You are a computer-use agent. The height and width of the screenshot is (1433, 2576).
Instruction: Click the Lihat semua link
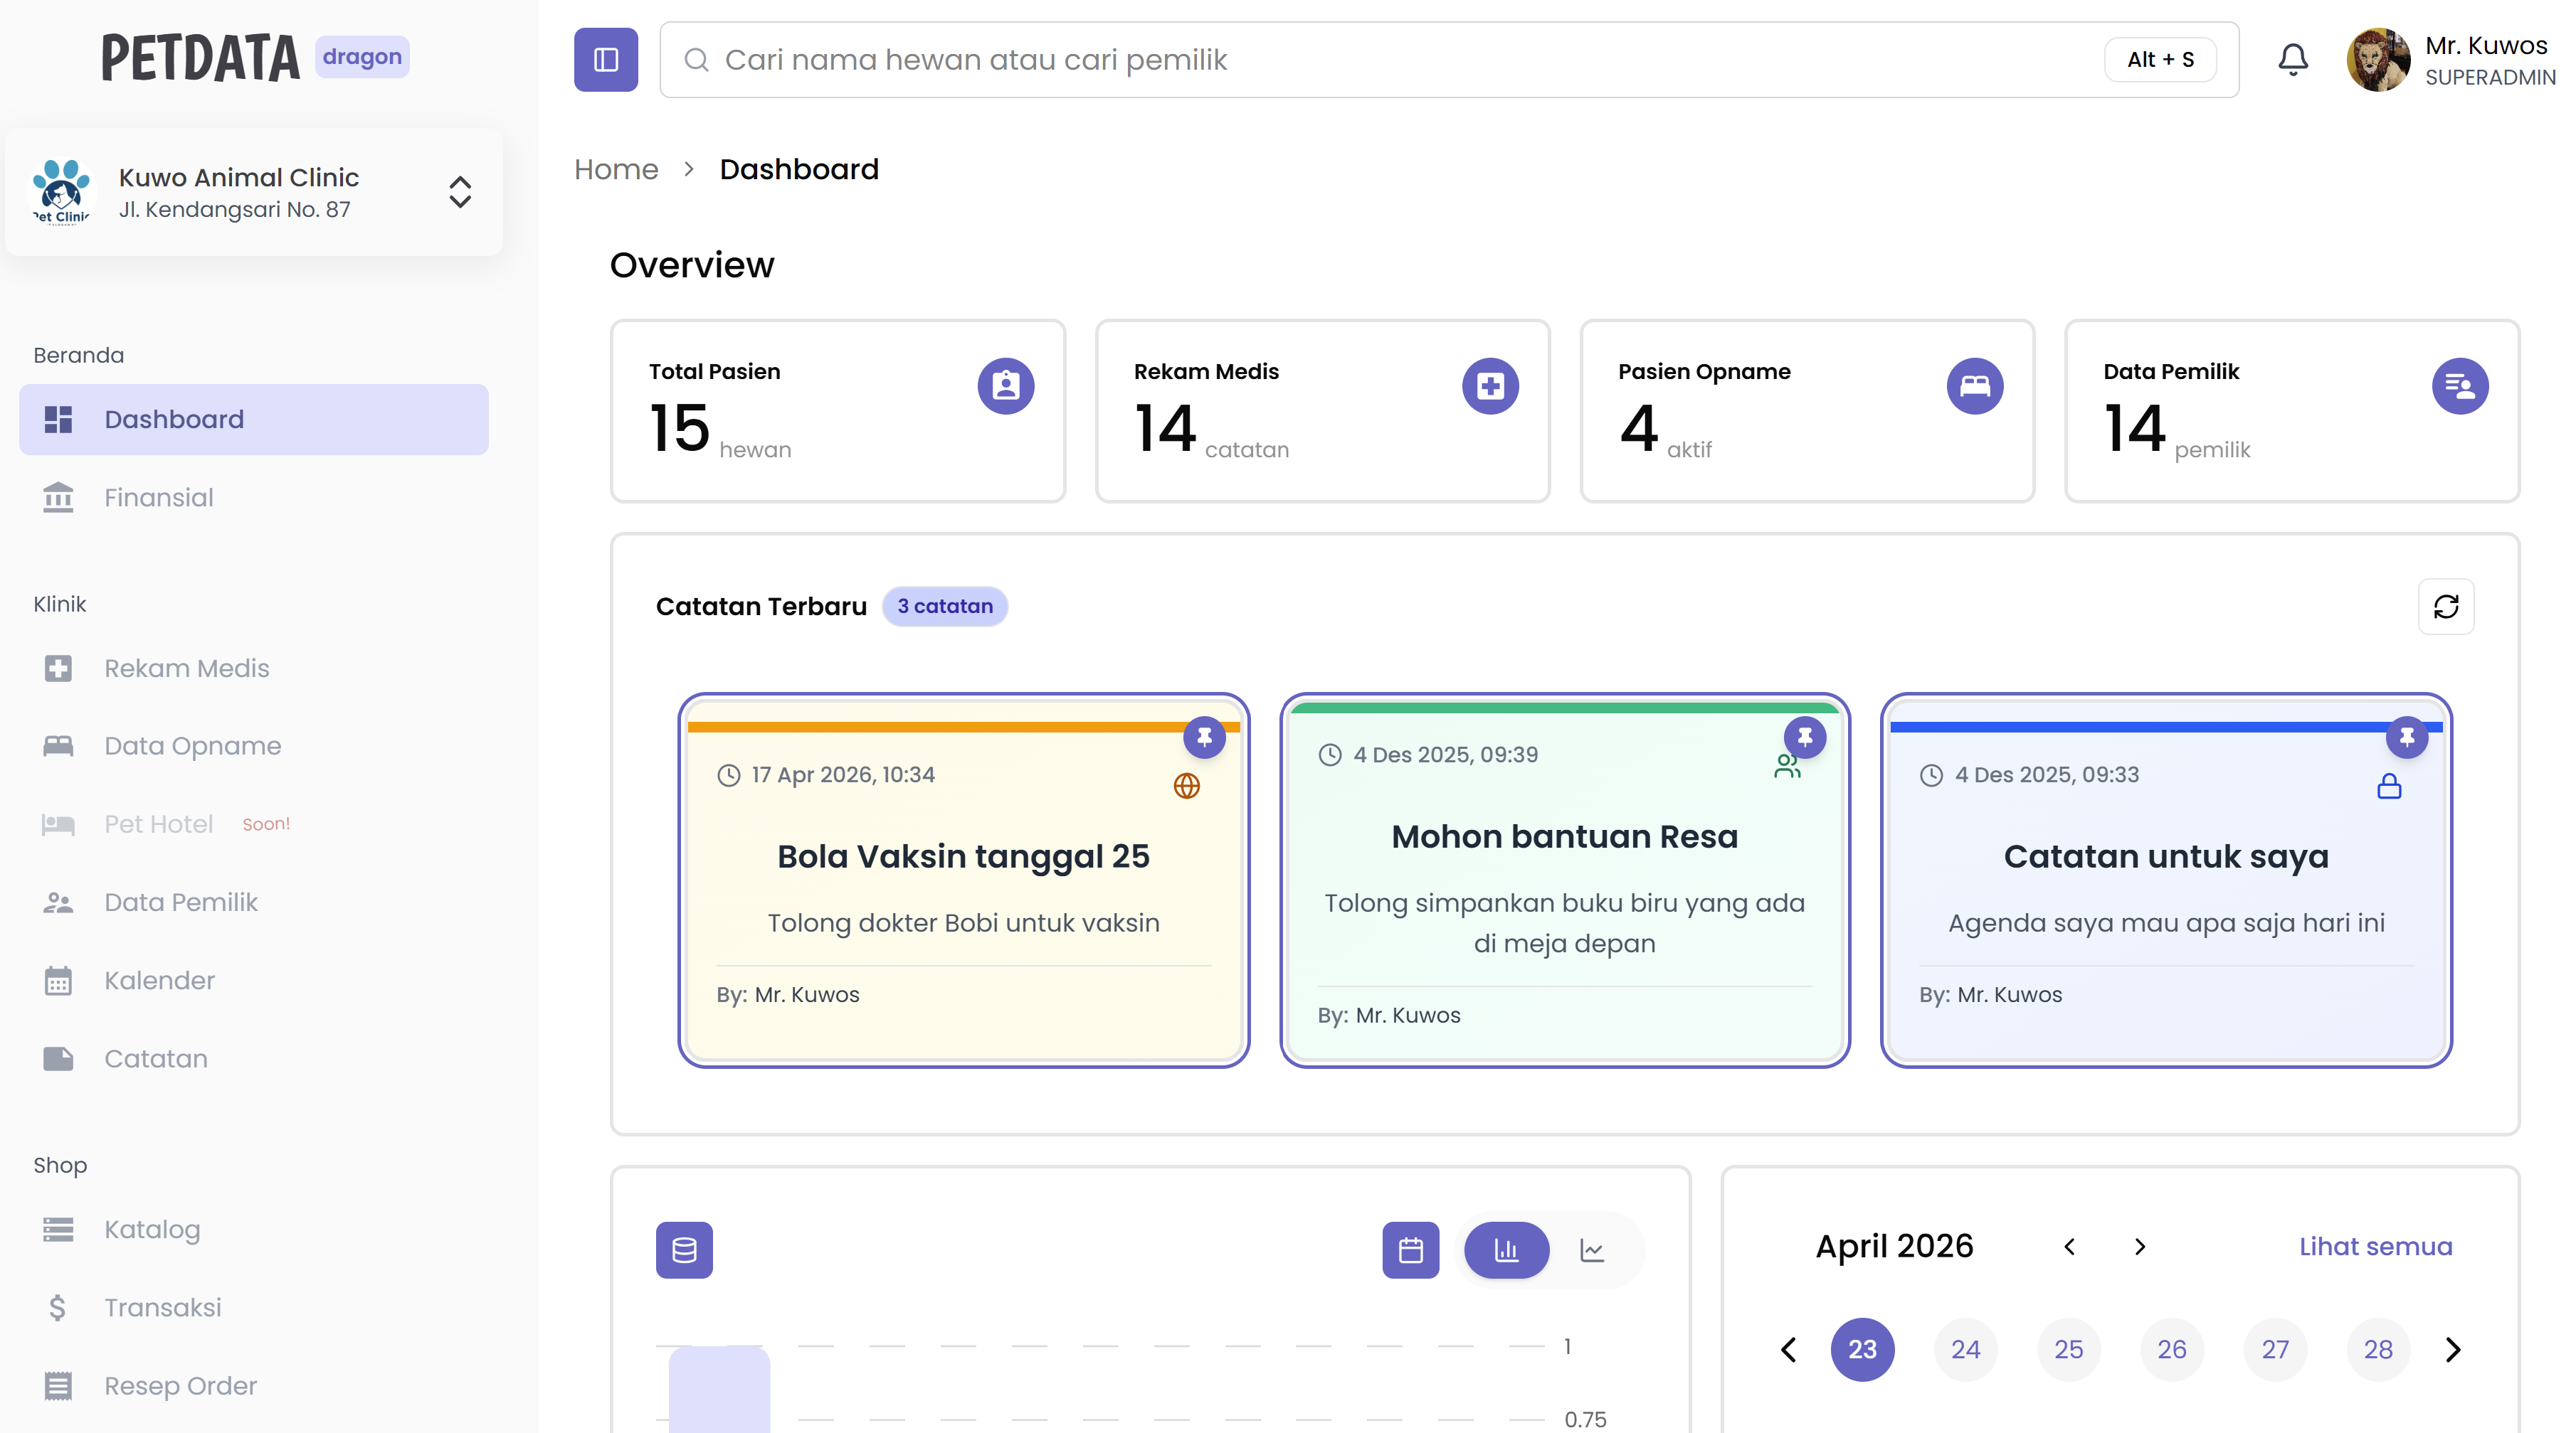pyautogui.click(x=2375, y=1247)
